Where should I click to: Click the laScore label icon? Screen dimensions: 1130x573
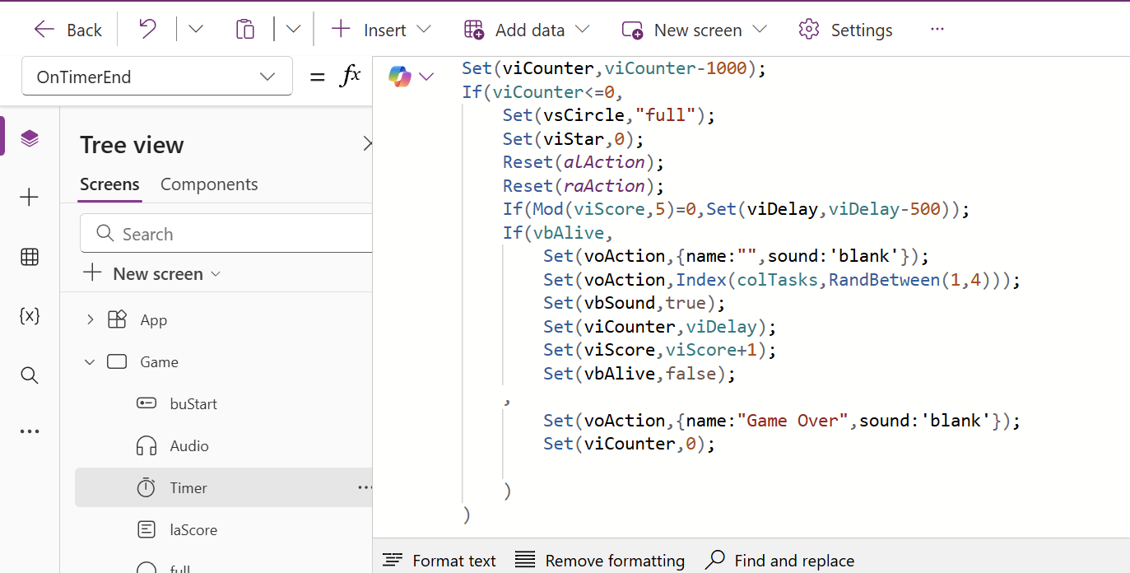146,530
